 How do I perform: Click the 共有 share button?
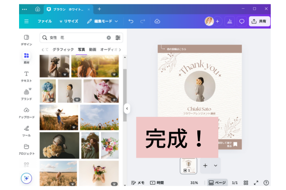click(x=259, y=21)
